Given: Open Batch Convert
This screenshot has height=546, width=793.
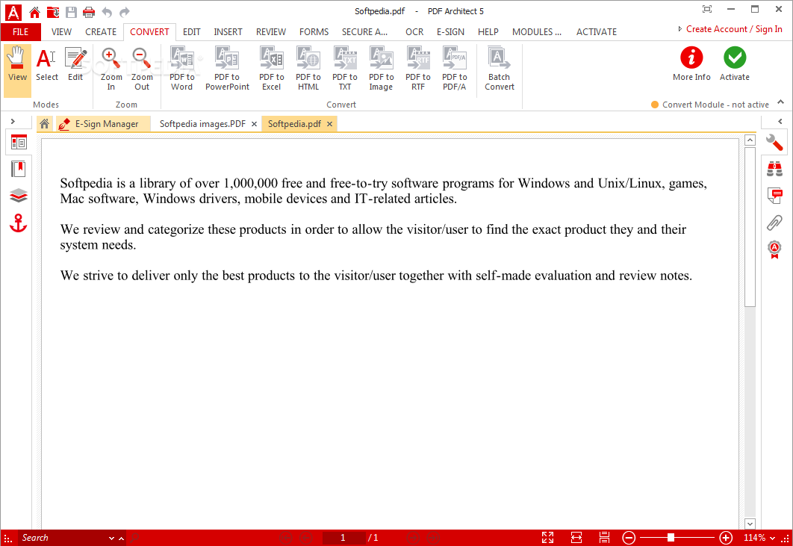Looking at the screenshot, I should (x=499, y=69).
